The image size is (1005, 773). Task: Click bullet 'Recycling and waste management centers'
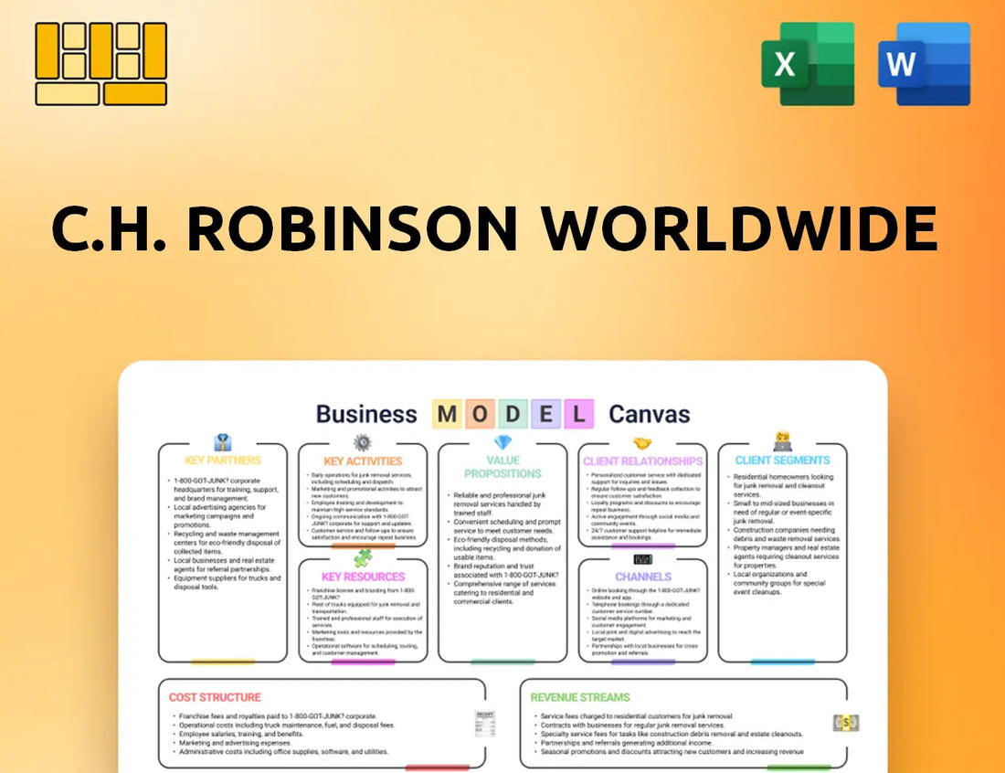point(227,542)
